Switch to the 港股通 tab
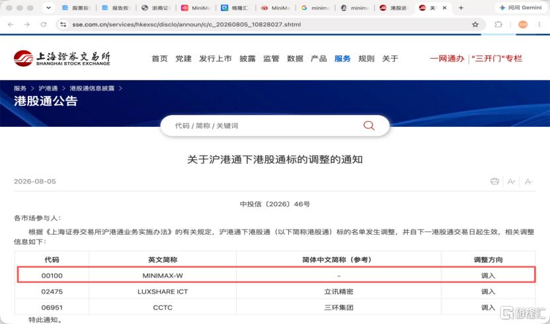This screenshot has width=550, height=324. pyautogui.click(x=394, y=8)
